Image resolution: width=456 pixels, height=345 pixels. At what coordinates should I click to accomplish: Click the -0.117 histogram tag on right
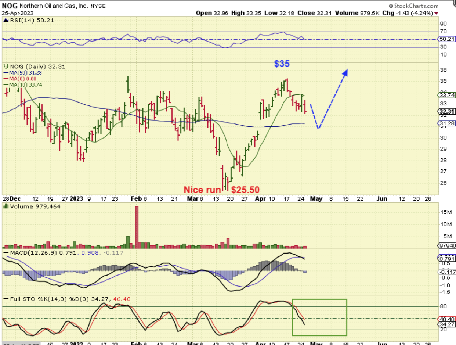[x=447, y=272]
